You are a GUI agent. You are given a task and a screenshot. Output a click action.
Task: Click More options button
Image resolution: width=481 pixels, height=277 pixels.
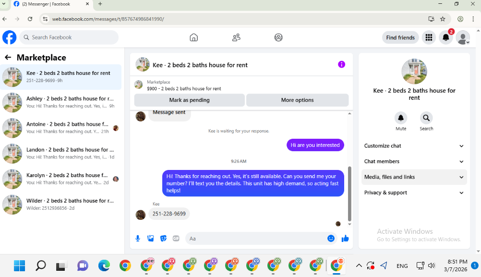click(x=297, y=100)
